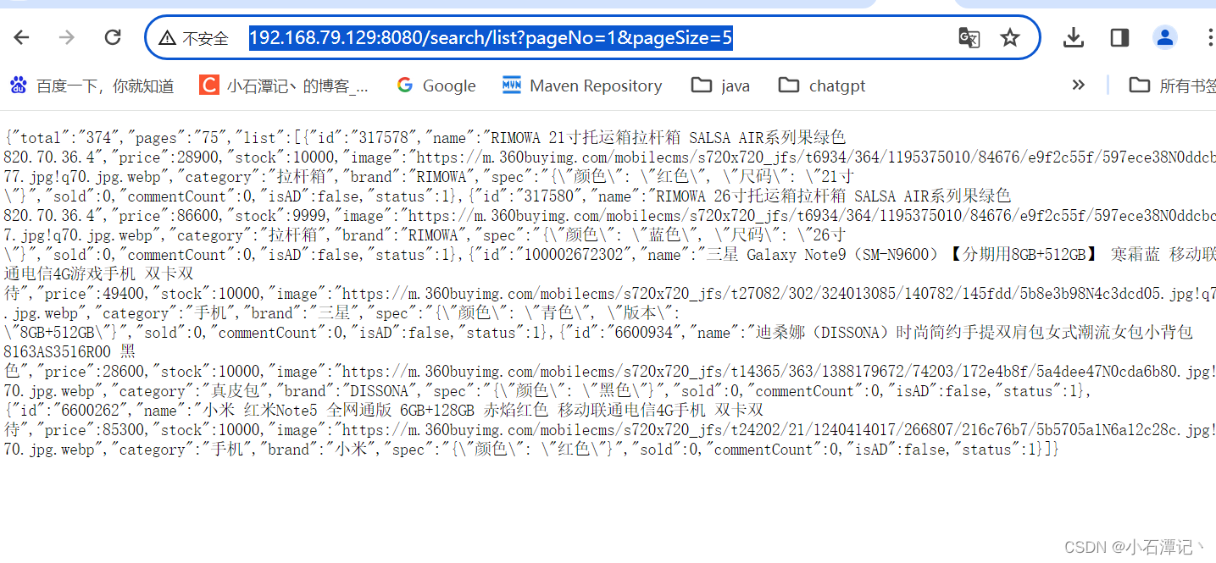Go back to the previous page
This screenshot has height=563, width=1216.
click(21, 37)
